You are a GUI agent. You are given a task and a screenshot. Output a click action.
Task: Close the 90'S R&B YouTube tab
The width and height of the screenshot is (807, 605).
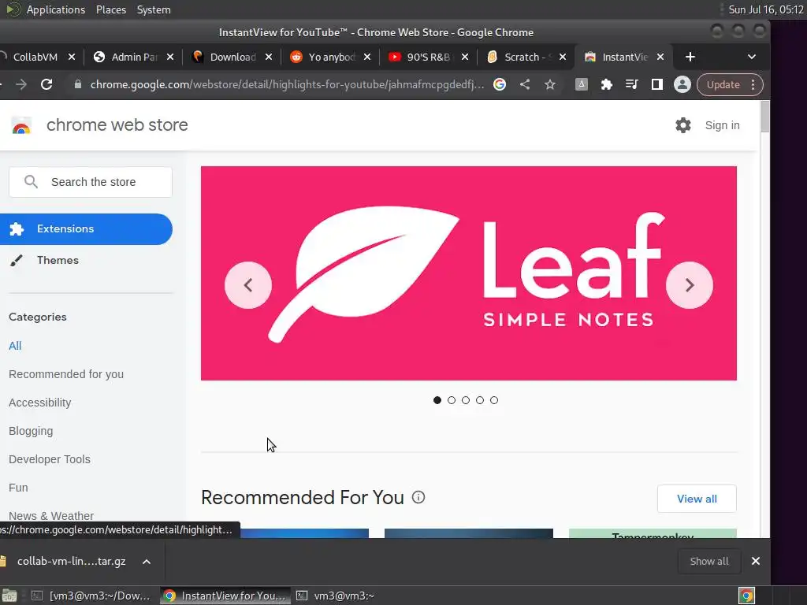[x=465, y=57]
